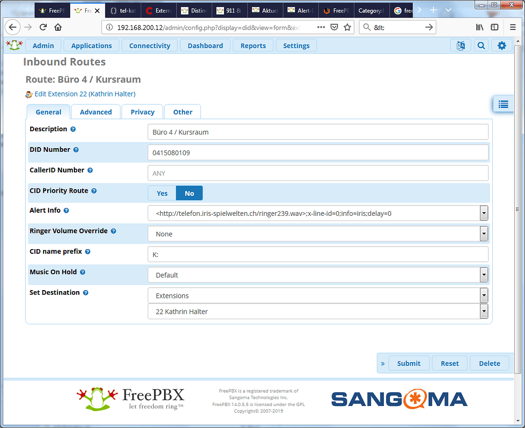The image size is (525, 428).
Task: Click the help icon next to Alert Info
Action: [x=65, y=210]
